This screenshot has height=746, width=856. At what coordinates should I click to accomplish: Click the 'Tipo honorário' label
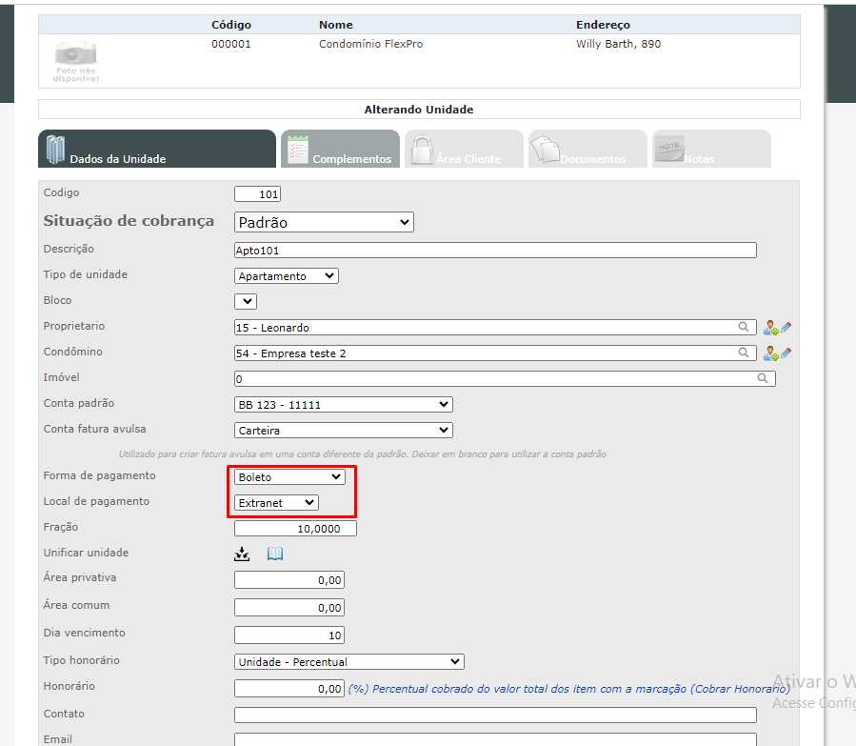point(81,660)
